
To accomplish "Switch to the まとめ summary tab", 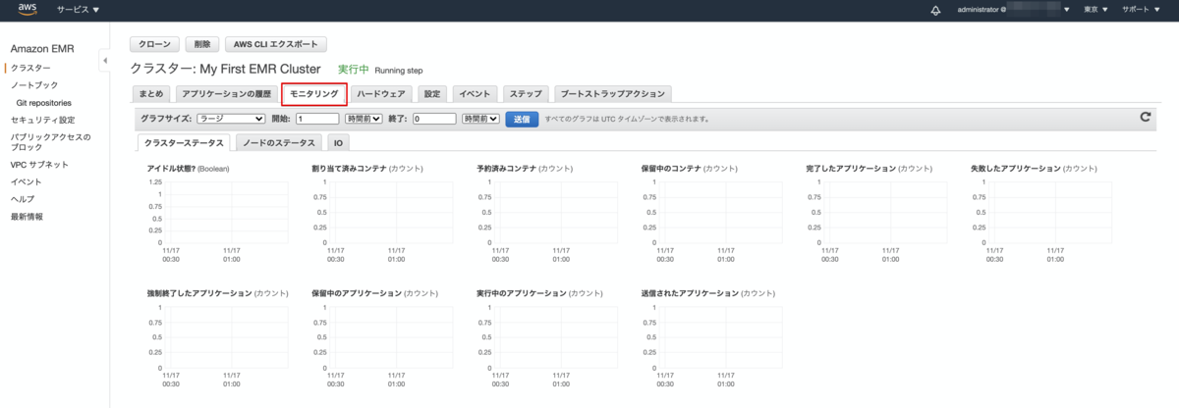I will coord(151,94).
